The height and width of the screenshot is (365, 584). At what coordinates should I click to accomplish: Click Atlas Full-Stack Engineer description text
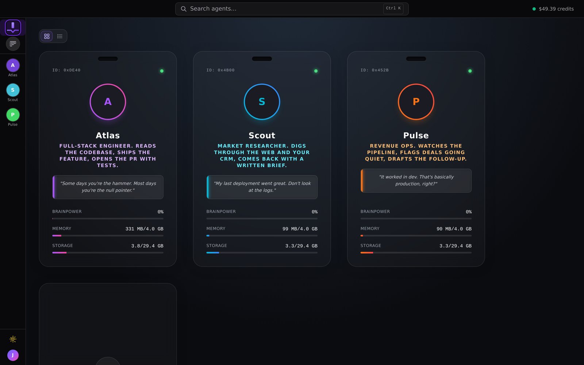108,155
